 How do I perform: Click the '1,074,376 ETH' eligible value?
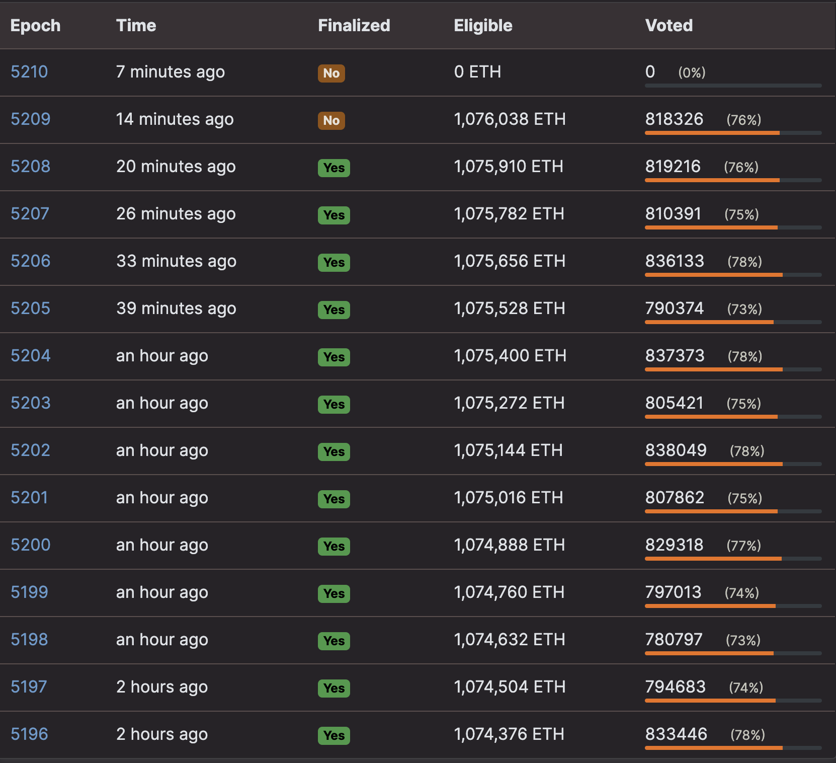509,734
